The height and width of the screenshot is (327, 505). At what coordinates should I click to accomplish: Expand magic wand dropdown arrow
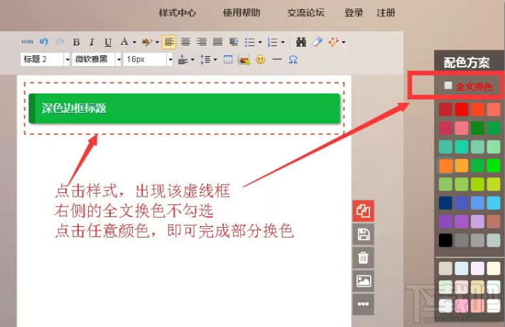point(344,42)
